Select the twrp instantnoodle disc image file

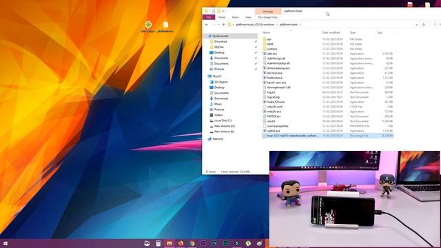(328, 136)
